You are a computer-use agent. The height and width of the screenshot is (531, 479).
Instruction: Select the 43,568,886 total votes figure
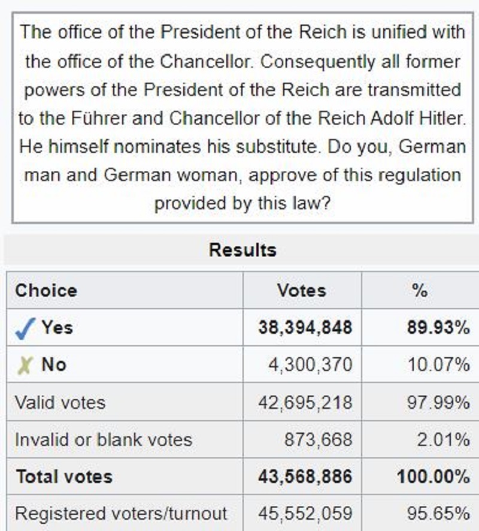click(305, 476)
